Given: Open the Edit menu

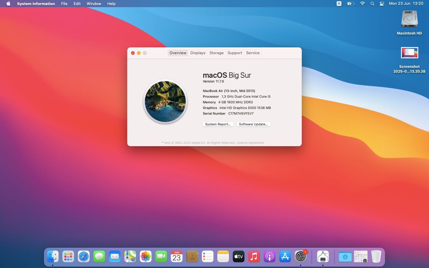Looking at the screenshot, I should coord(77,4).
